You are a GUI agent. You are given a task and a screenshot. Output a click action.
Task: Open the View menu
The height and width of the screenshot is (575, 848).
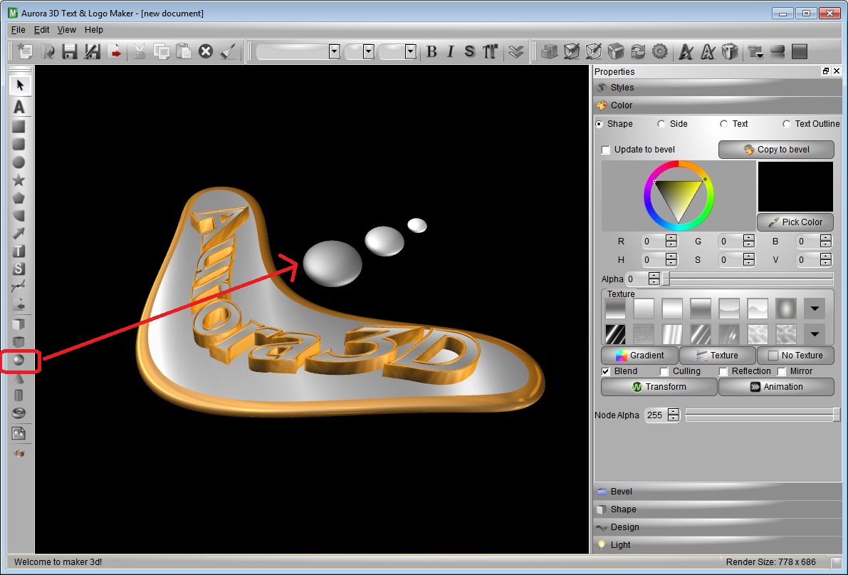pyautogui.click(x=66, y=29)
